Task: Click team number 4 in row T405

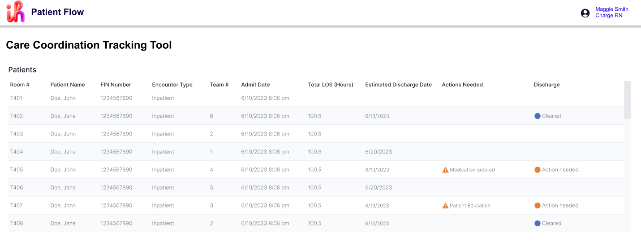Action: 211,170
